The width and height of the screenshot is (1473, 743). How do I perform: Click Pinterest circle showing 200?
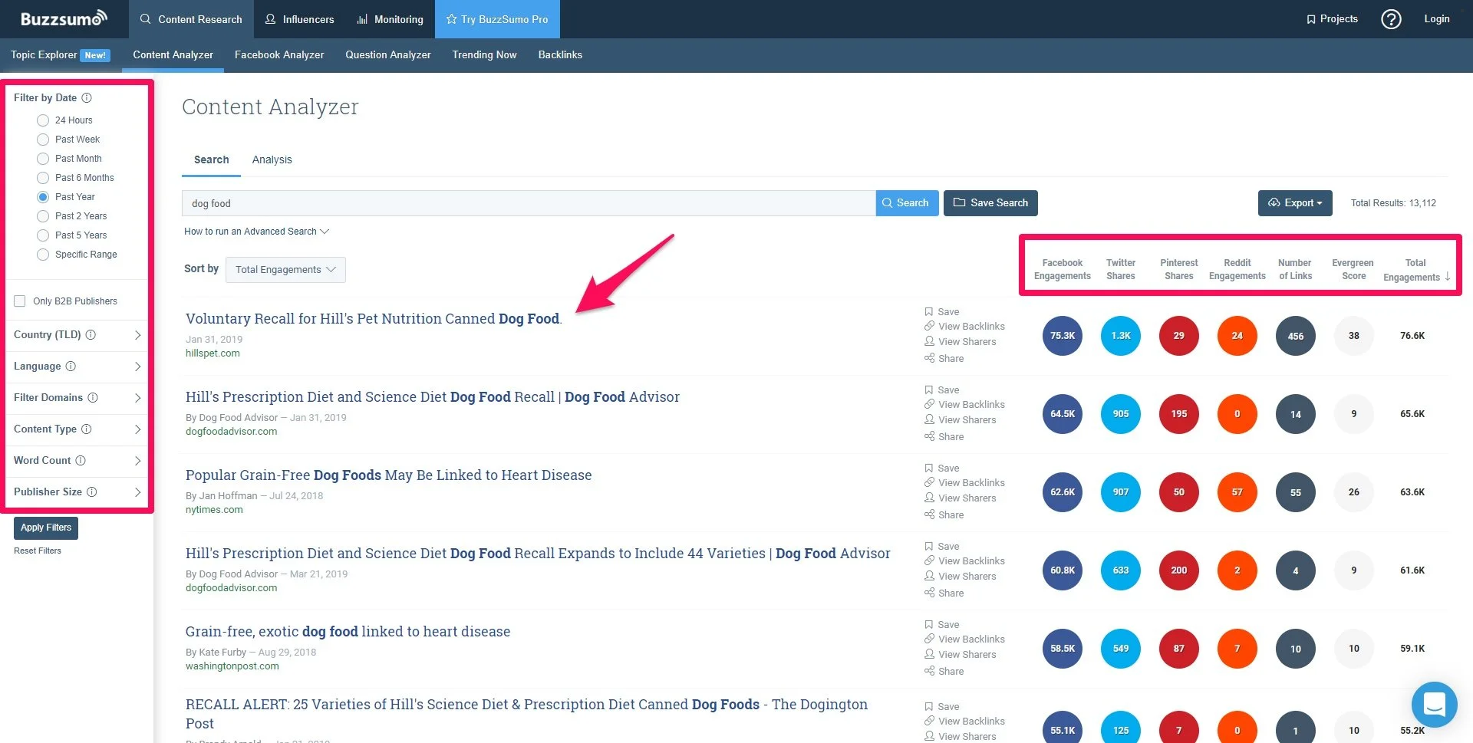point(1179,570)
